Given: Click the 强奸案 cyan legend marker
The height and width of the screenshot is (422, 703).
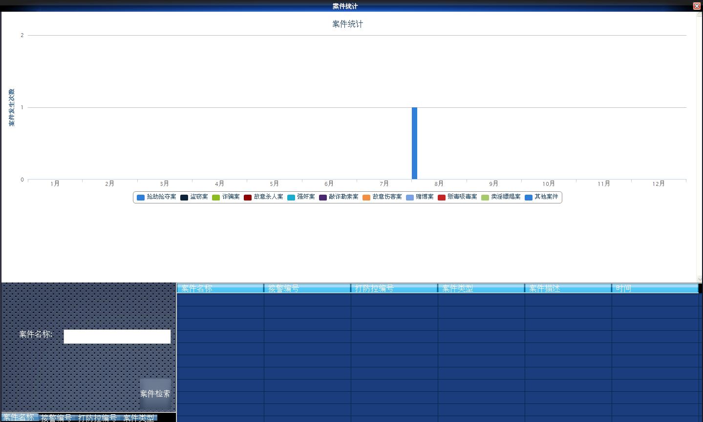Looking at the screenshot, I should (291, 198).
